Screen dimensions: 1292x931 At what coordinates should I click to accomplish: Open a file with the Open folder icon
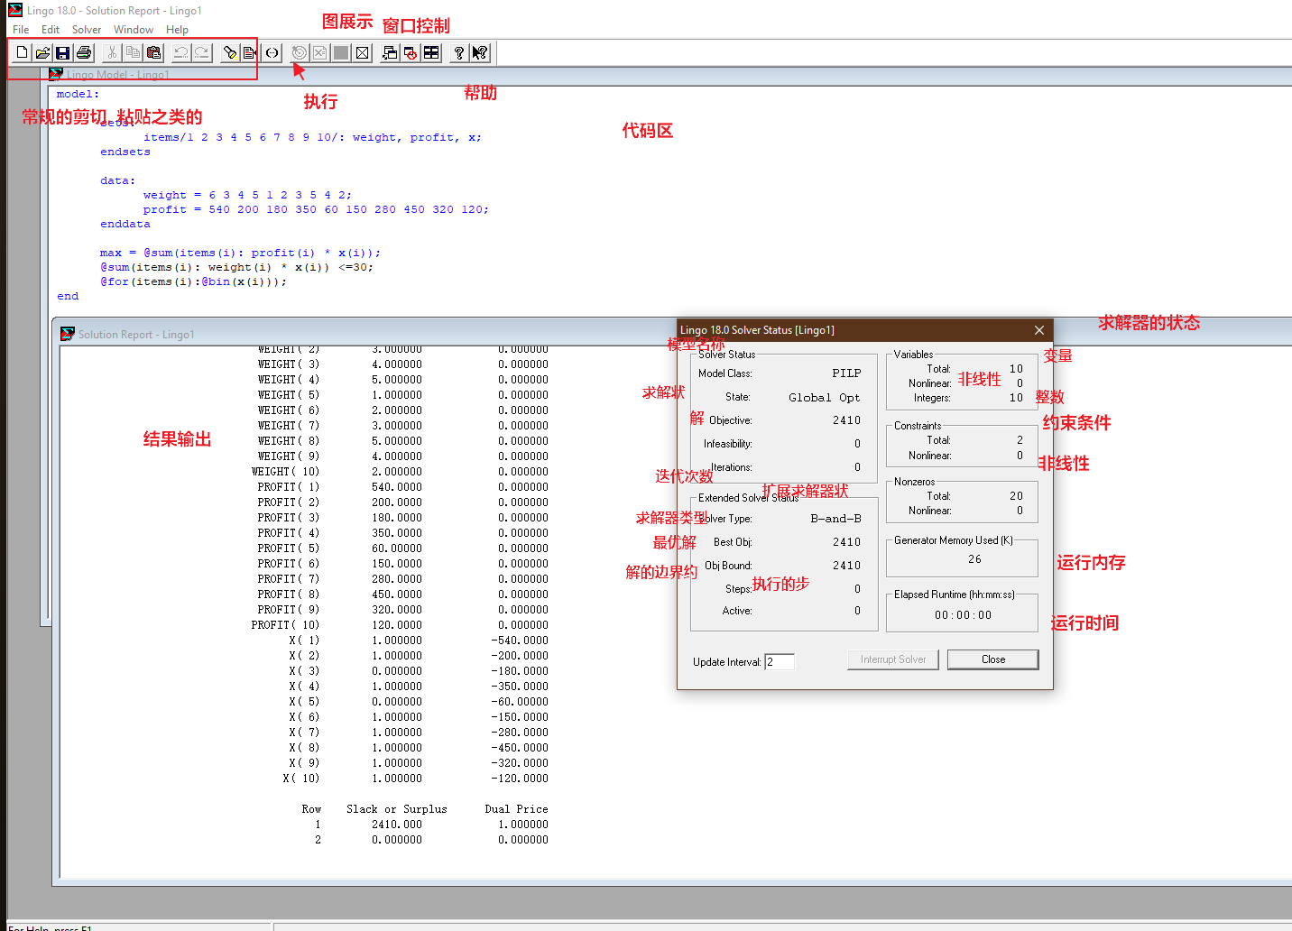tap(42, 53)
